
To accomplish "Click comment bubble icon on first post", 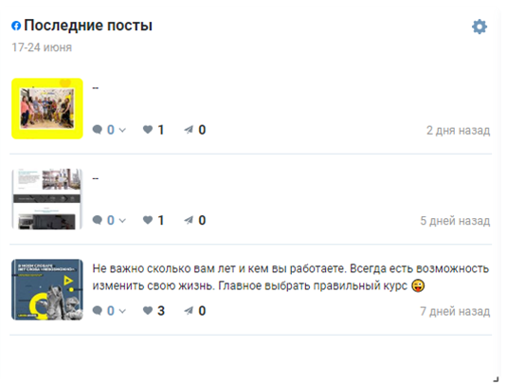I will point(97,130).
